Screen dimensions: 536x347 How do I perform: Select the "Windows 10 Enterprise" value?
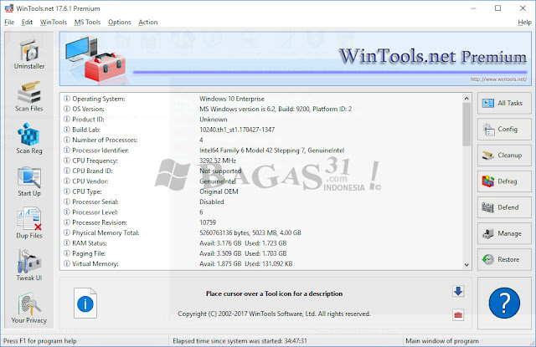click(x=232, y=99)
